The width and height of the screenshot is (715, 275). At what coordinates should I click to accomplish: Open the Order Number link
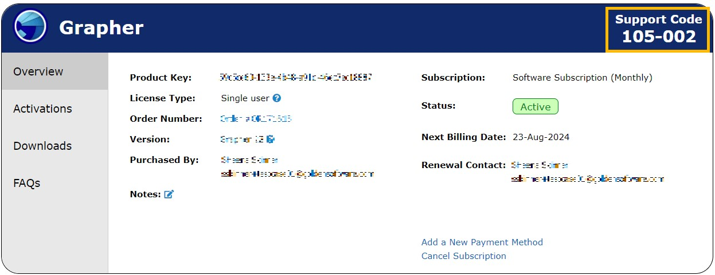coord(256,119)
